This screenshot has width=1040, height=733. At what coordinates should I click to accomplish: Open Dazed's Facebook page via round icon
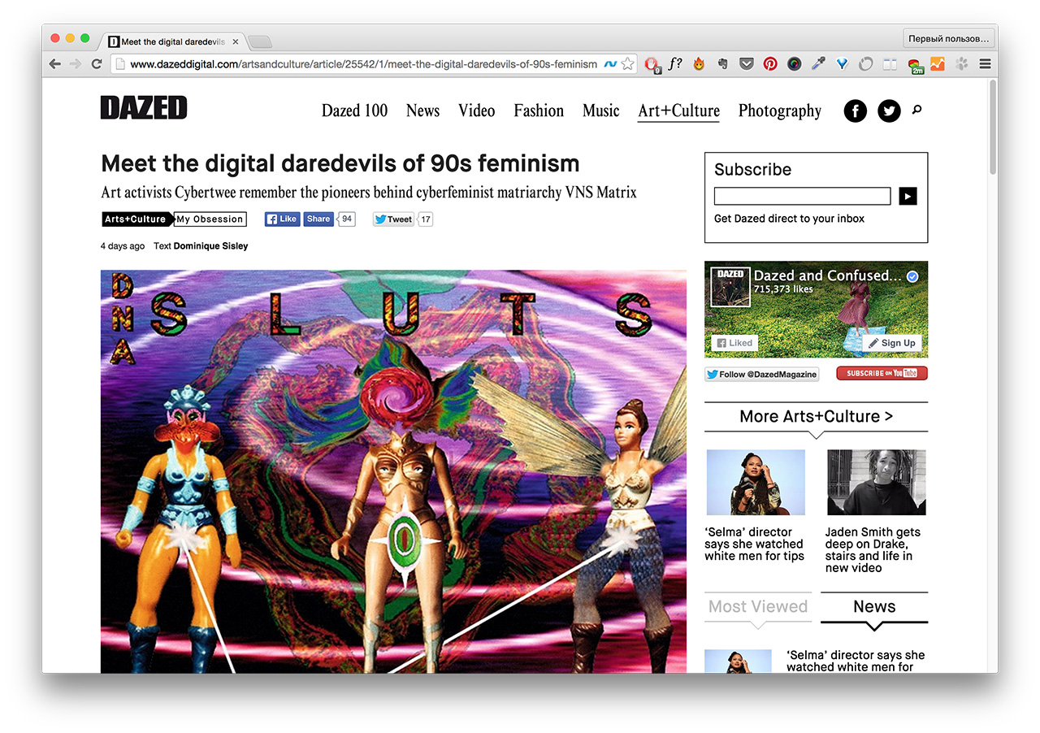pyautogui.click(x=856, y=111)
